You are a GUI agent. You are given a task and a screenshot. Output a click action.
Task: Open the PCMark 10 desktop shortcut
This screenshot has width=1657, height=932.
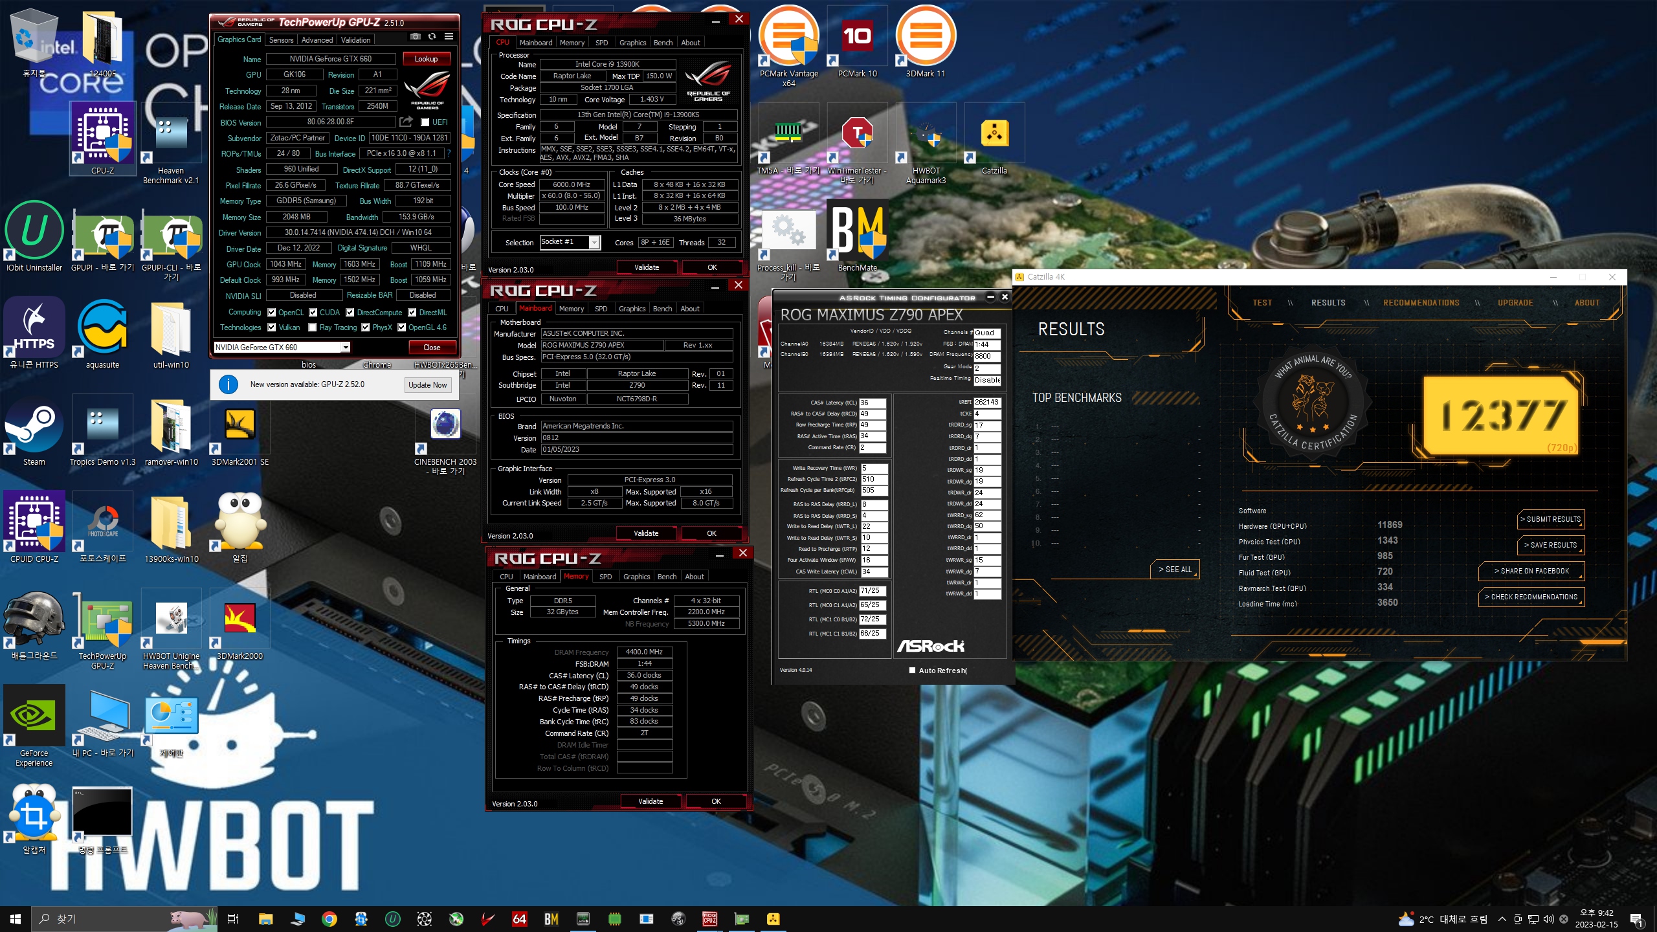[x=857, y=42]
